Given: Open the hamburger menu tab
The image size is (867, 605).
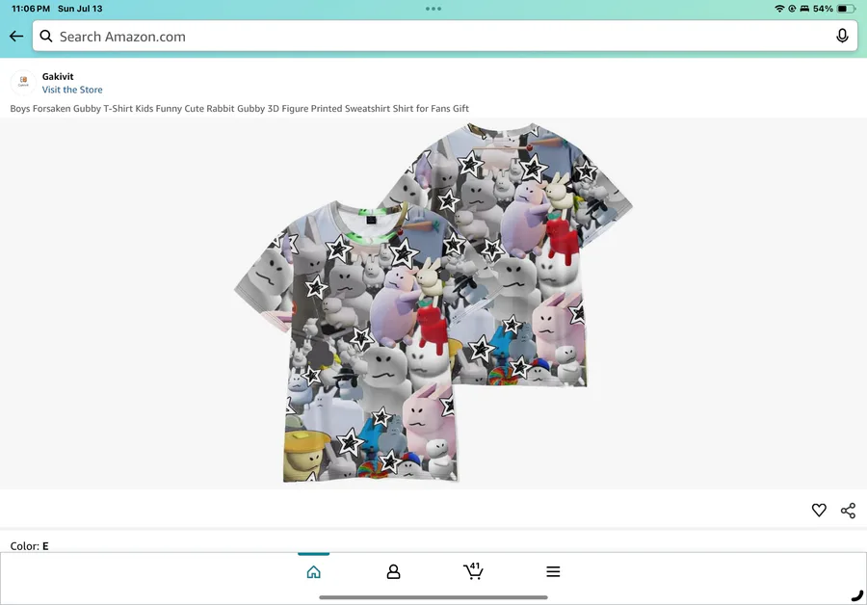Looking at the screenshot, I should tap(553, 572).
